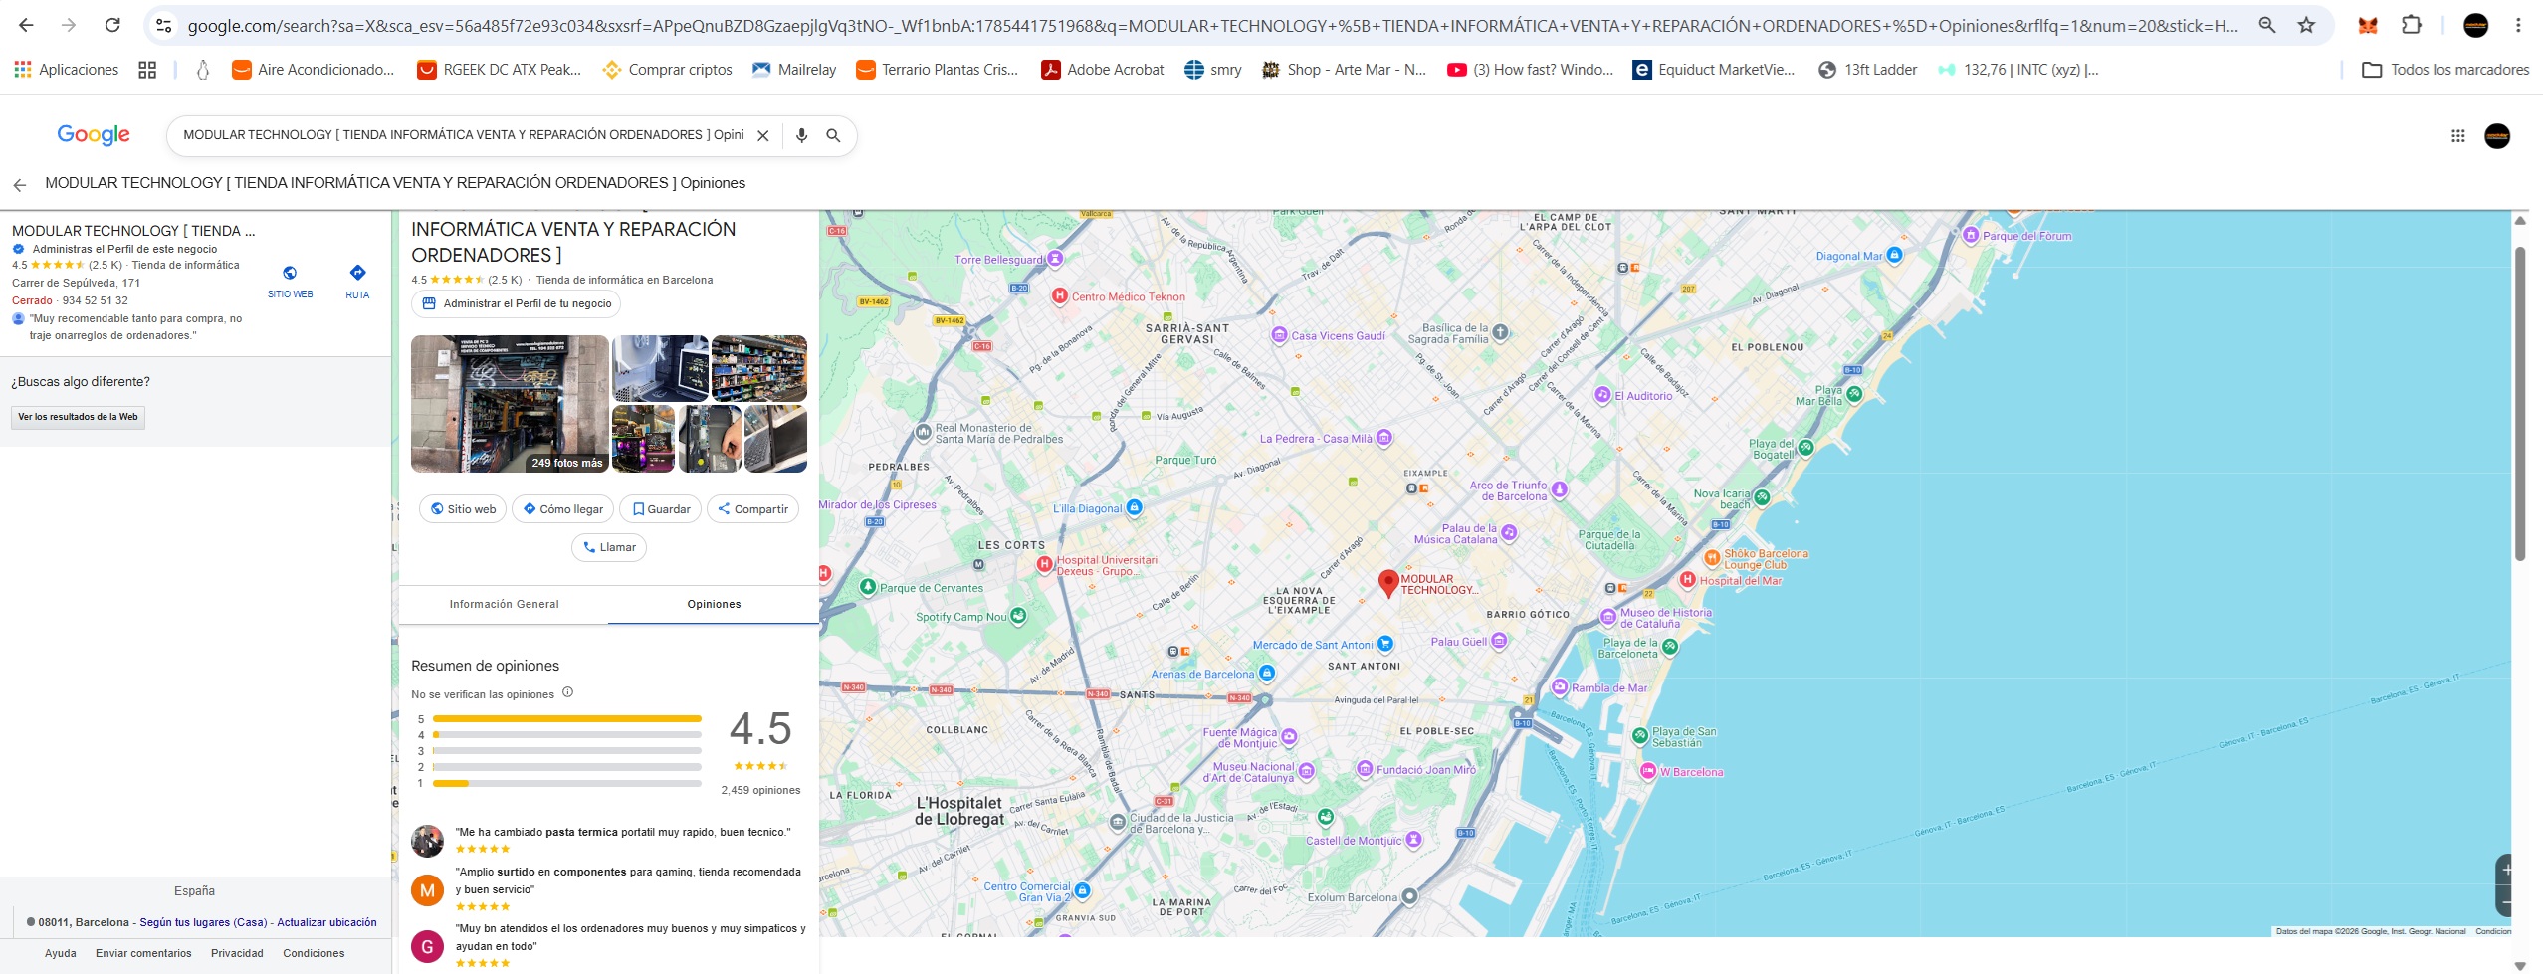Image resolution: width=2543 pixels, height=974 pixels.
Task: Click the Sitio web button
Action: (x=463, y=509)
